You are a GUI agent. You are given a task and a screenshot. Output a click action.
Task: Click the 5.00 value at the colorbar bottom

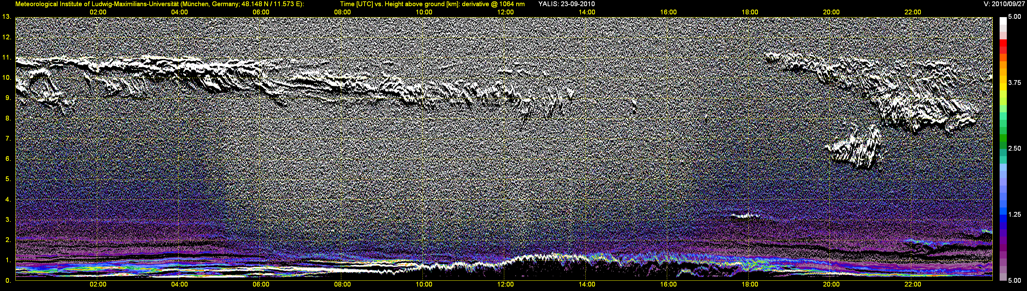(1015, 281)
